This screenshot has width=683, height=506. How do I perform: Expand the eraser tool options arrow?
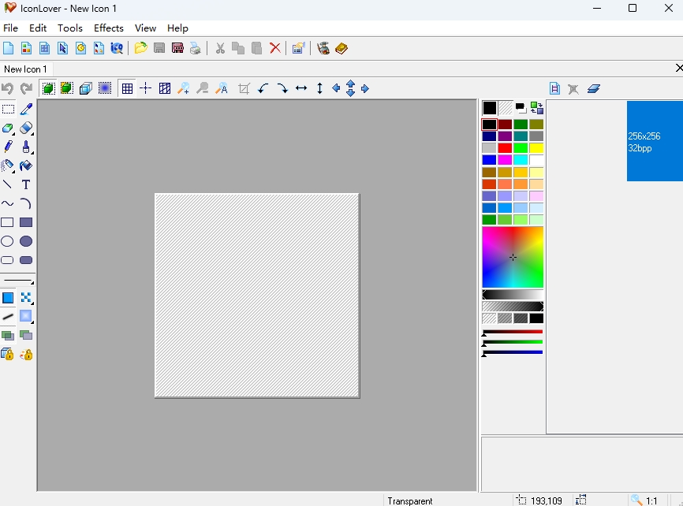pyautogui.click(x=32, y=133)
